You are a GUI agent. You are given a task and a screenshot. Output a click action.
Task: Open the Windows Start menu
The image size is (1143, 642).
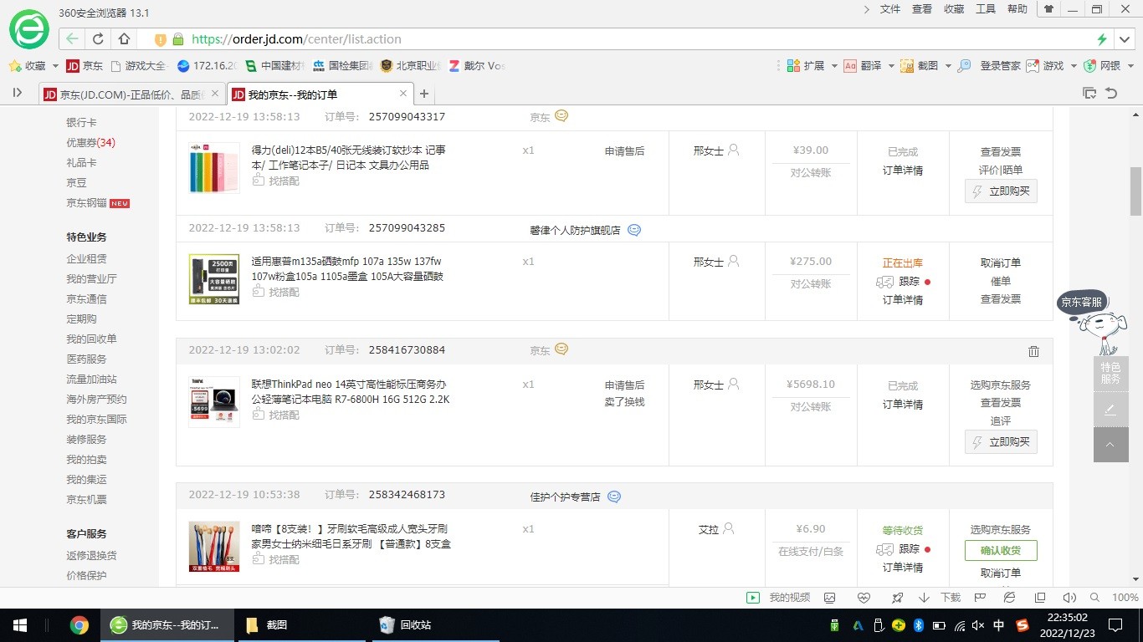point(19,624)
